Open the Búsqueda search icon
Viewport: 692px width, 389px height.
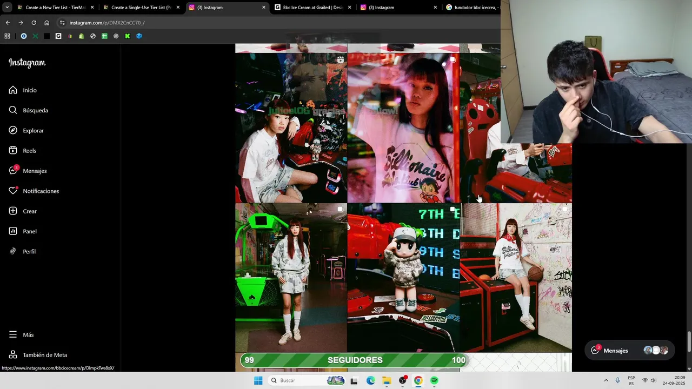tap(13, 110)
